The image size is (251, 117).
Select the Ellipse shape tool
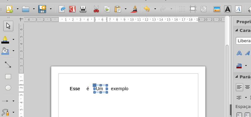tap(8, 88)
